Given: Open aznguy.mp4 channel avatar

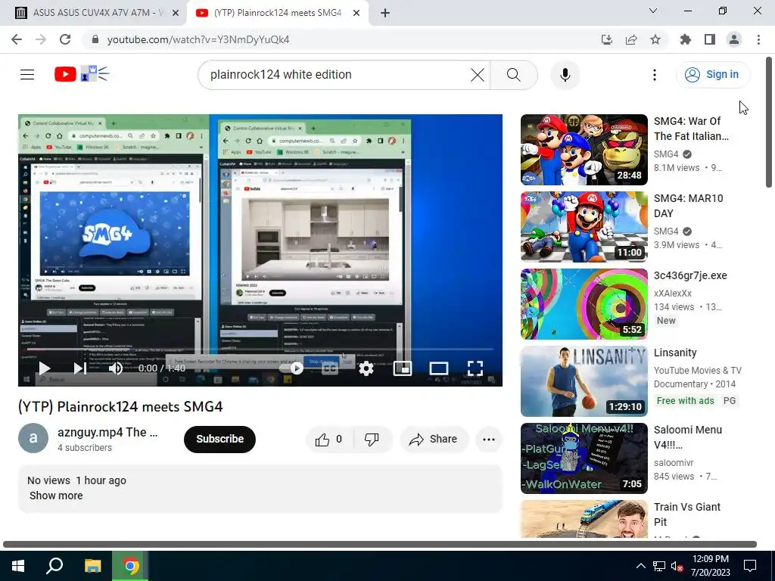Looking at the screenshot, I should tap(33, 438).
